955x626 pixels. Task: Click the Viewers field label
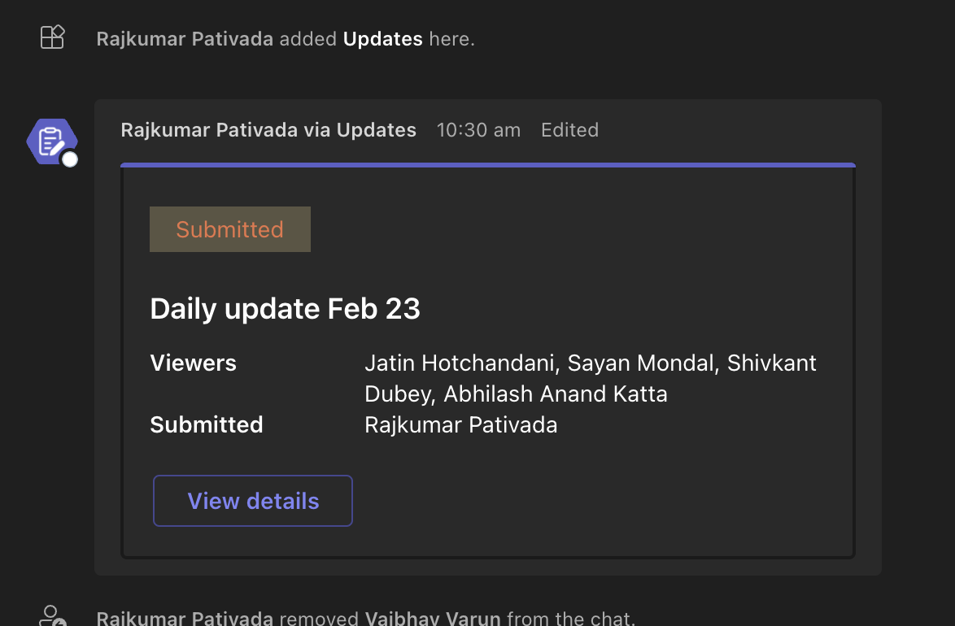193,363
